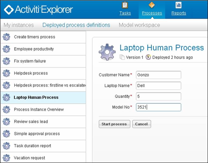
Task: Click the Model No label
Action: 121,107
